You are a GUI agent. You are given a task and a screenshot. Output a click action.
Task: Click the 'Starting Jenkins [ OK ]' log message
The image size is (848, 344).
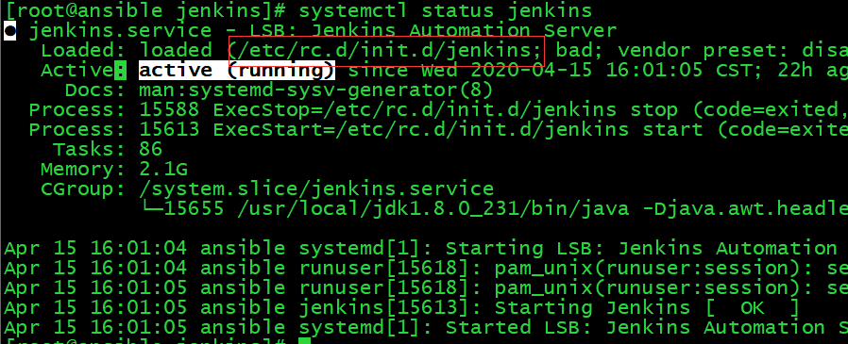pos(646,308)
